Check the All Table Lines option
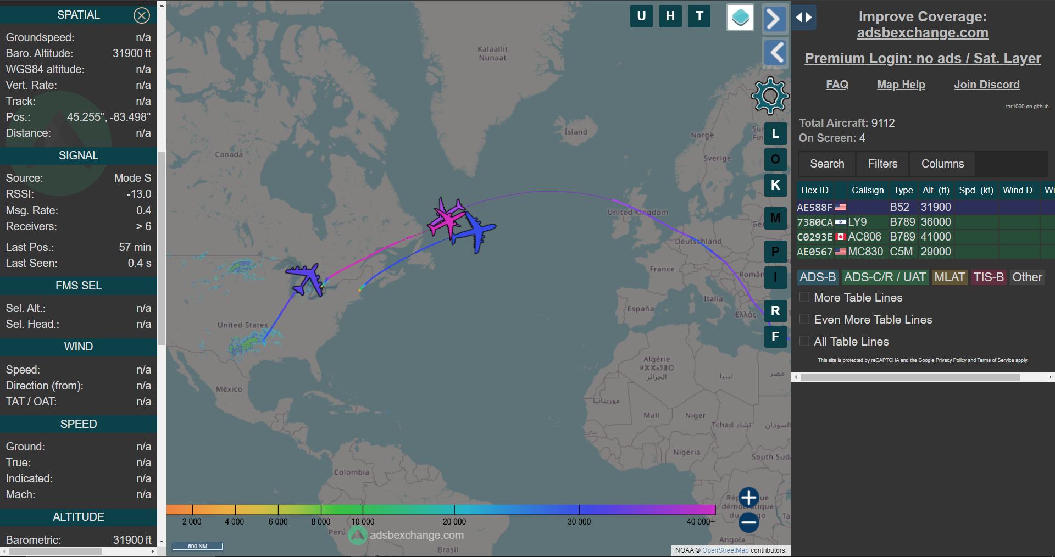 coord(804,341)
